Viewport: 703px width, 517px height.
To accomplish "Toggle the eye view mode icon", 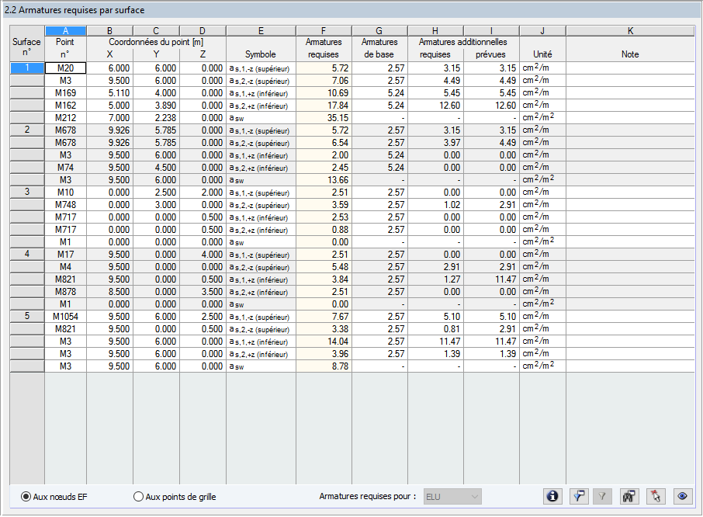I will pos(682,496).
